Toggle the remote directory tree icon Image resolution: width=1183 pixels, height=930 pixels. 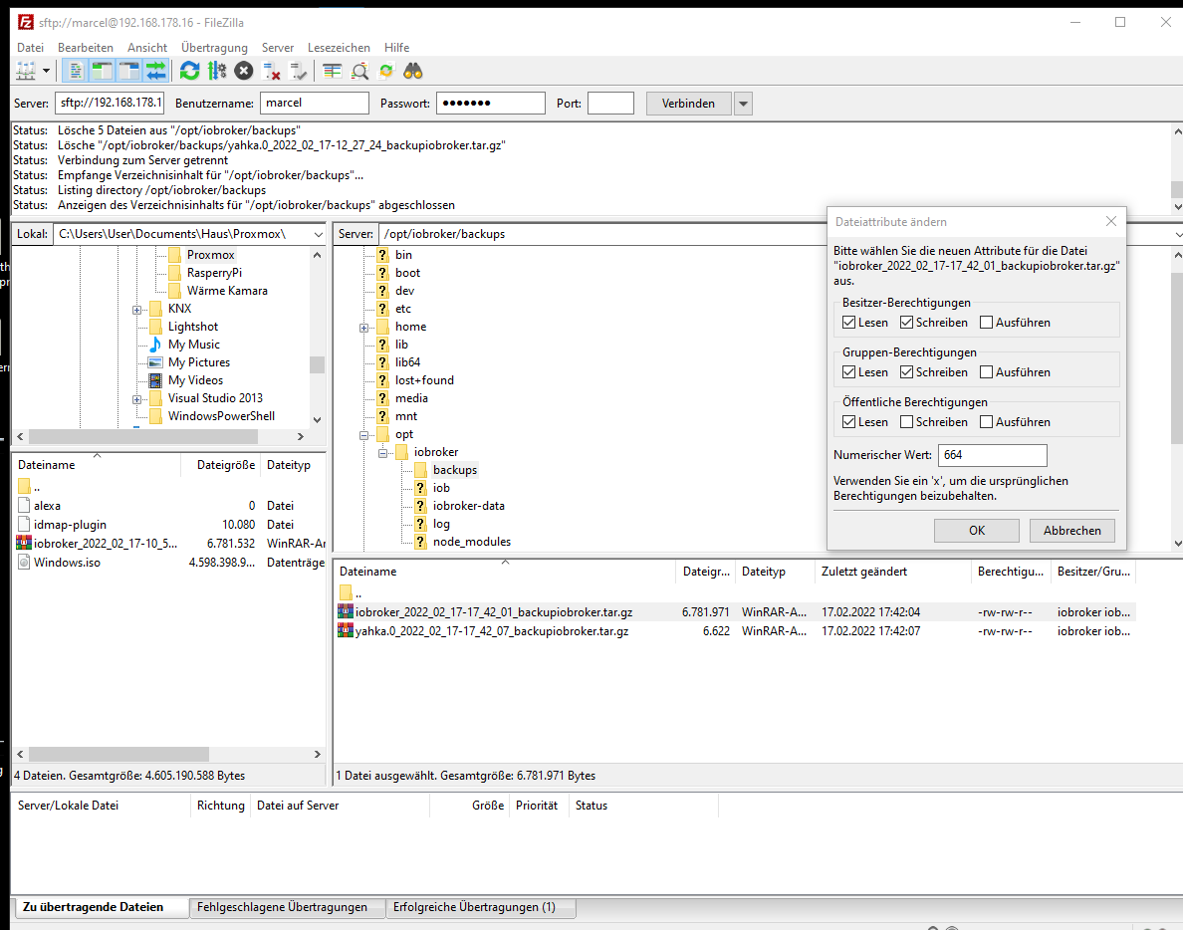tap(129, 72)
